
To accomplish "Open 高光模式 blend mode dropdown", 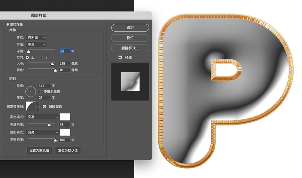I will click(43, 117).
